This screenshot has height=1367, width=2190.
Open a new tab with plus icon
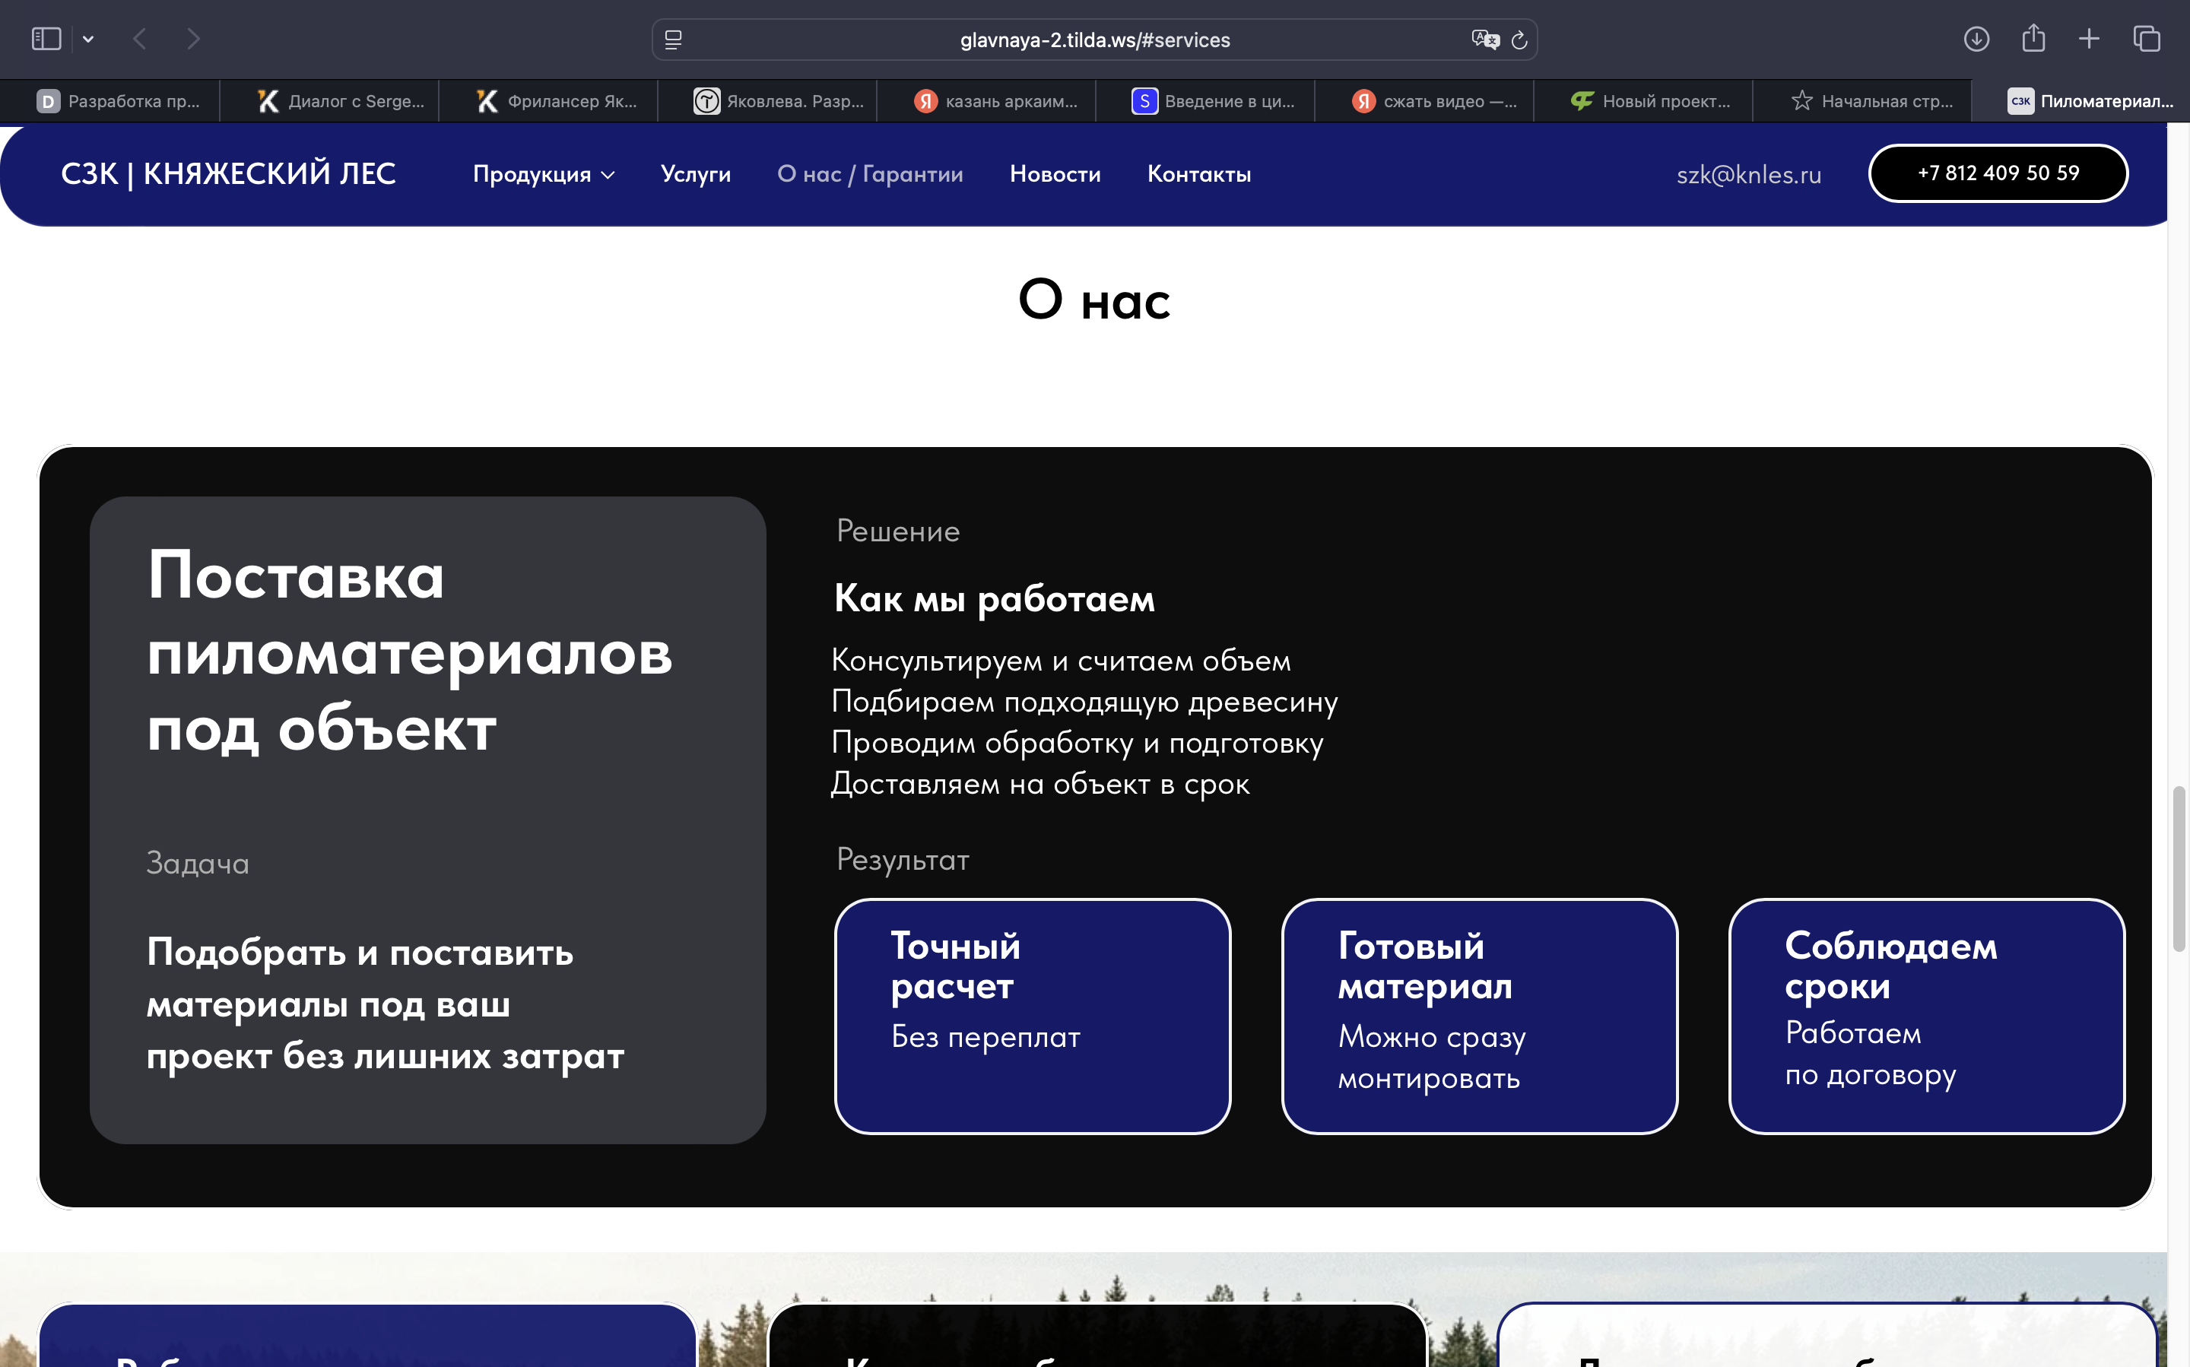2089,39
